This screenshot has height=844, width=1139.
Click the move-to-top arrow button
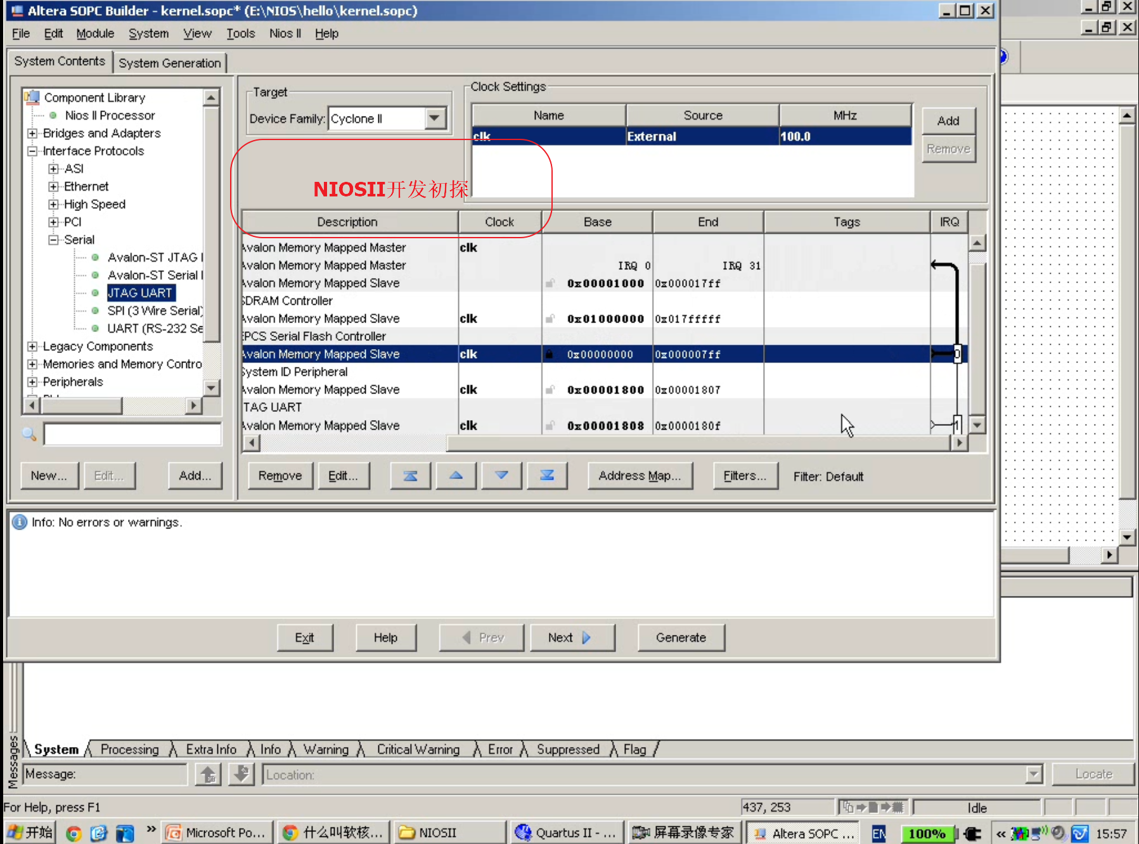[410, 476]
